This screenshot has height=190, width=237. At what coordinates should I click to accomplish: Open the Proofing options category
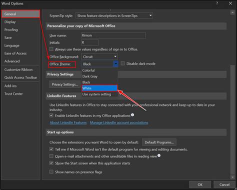(11, 29)
